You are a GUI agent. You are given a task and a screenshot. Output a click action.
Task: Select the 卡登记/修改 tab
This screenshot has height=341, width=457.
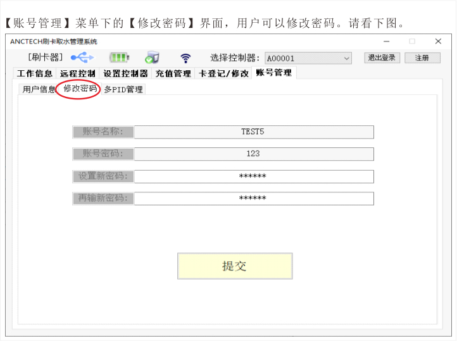click(223, 73)
